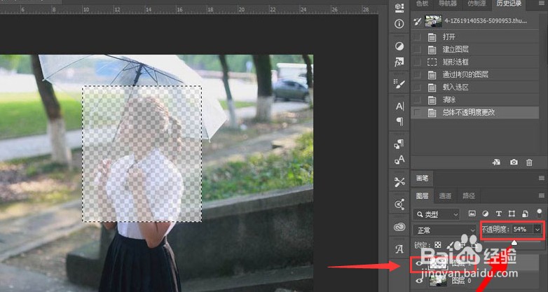This screenshot has width=548, height=292.
Task: Toggle history brush box beside 载入选区
Action: tap(417, 88)
